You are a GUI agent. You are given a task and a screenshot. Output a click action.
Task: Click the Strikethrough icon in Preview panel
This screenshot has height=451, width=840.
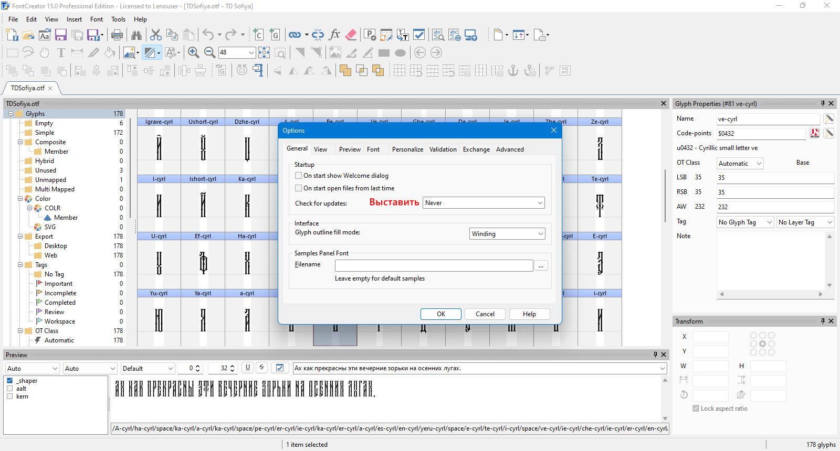point(261,368)
